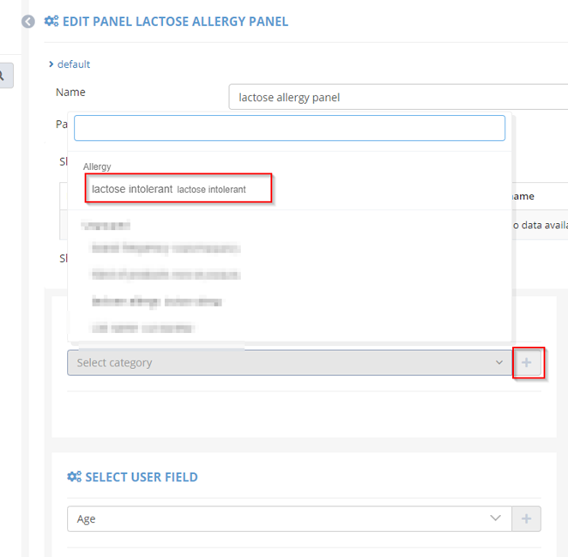Click the back arrow circle icon
This screenshot has height=557, width=568.
[x=28, y=21]
